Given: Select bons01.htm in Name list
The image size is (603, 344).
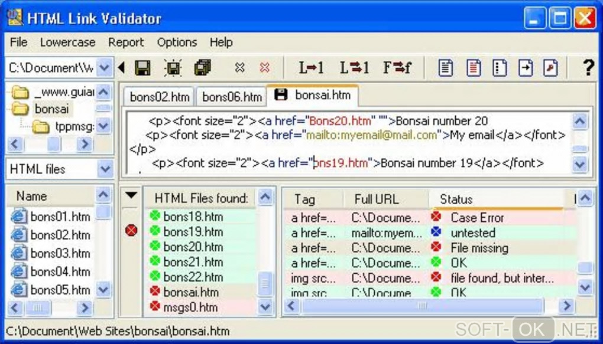Looking at the screenshot, I should pyautogui.click(x=50, y=217).
